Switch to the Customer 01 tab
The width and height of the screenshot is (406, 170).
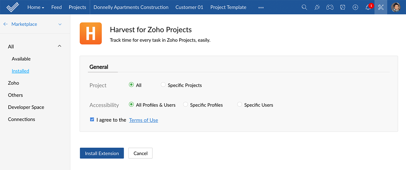pos(189,7)
